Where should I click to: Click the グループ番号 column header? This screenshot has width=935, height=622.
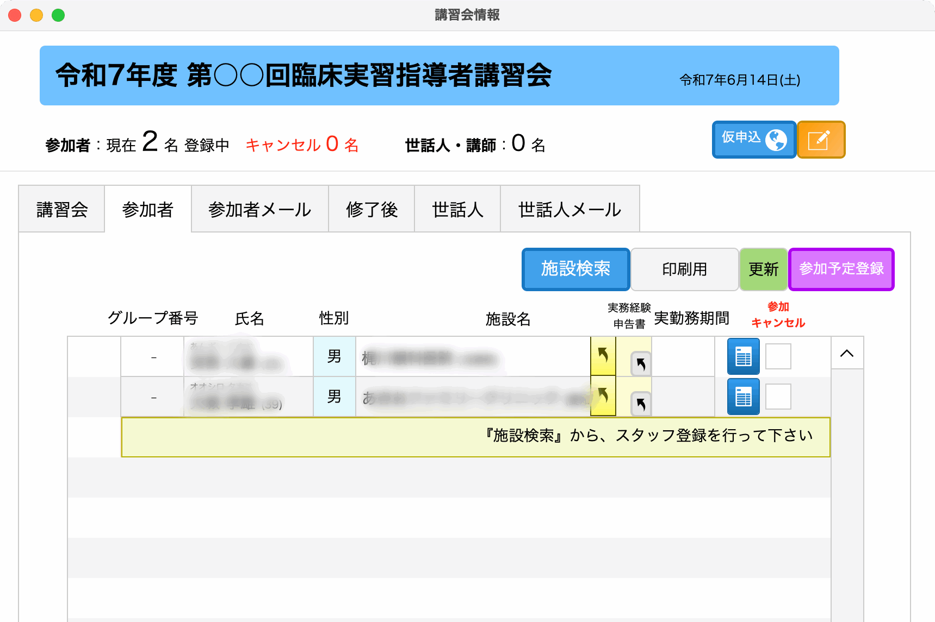tap(153, 318)
